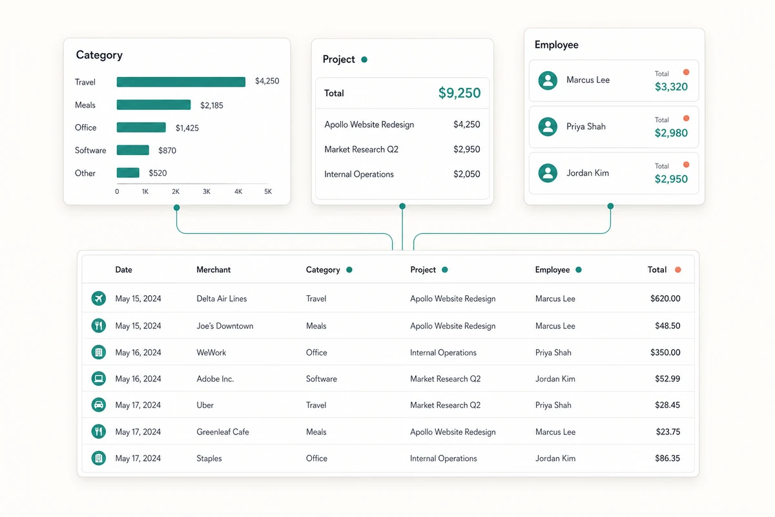This screenshot has width=775, height=517.
Task: Click the building icon for Staples row
Action: pyautogui.click(x=98, y=458)
